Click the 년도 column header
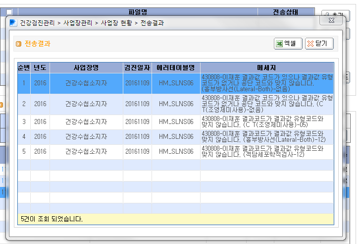The image size is (363, 244). coord(40,68)
